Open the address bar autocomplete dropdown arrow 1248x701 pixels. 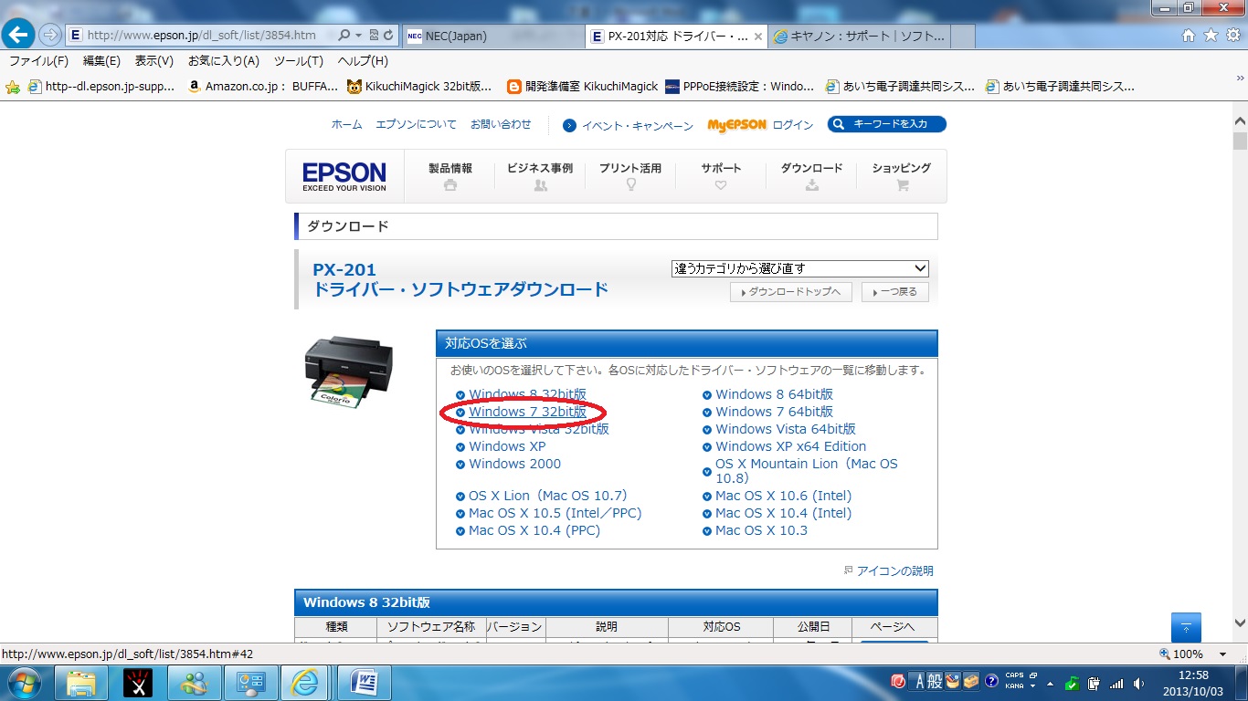[359, 36]
